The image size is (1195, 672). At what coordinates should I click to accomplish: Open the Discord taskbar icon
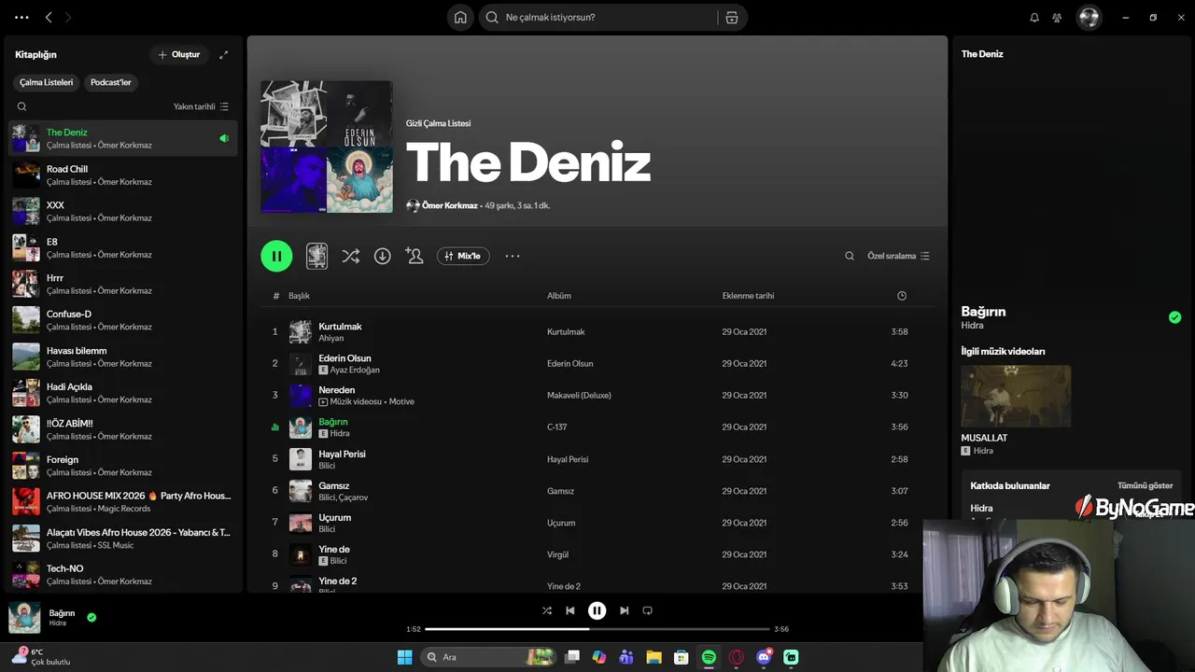click(764, 657)
